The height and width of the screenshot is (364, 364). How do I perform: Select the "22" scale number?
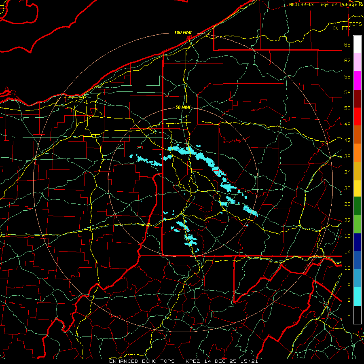click(x=347, y=220)
